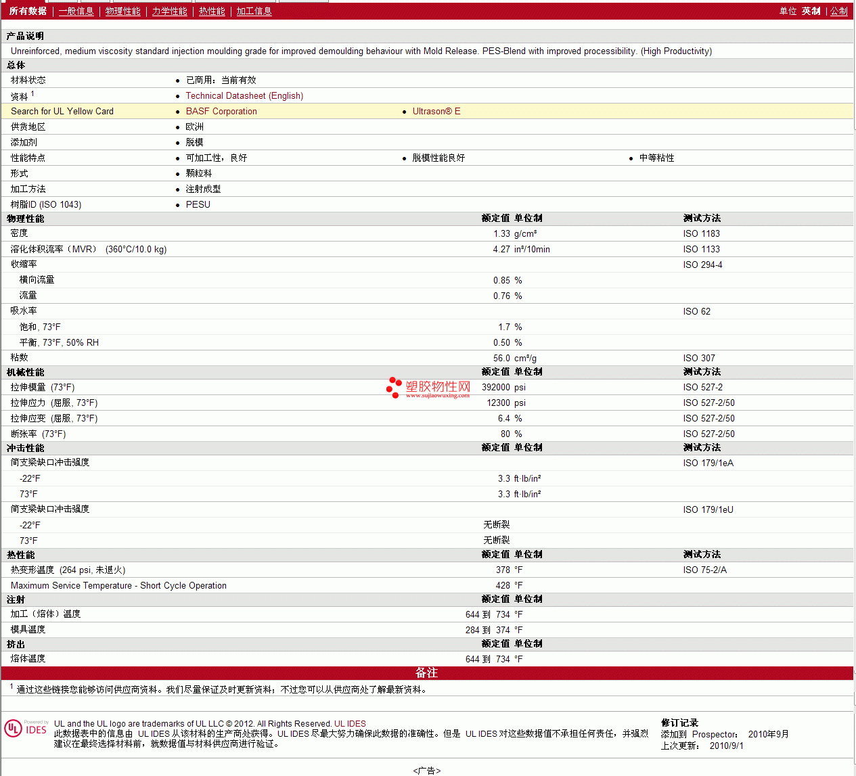This screenshot has width=856, height=776.
Task: Select the ISO 75-2/A test method
Action: [705, 570]
